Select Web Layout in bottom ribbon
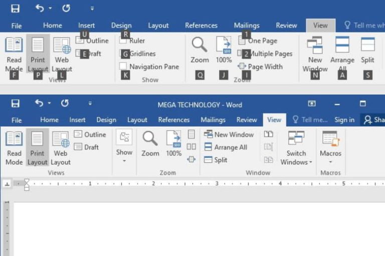Viewport: 385px width, 256px height. pos(61,139)
